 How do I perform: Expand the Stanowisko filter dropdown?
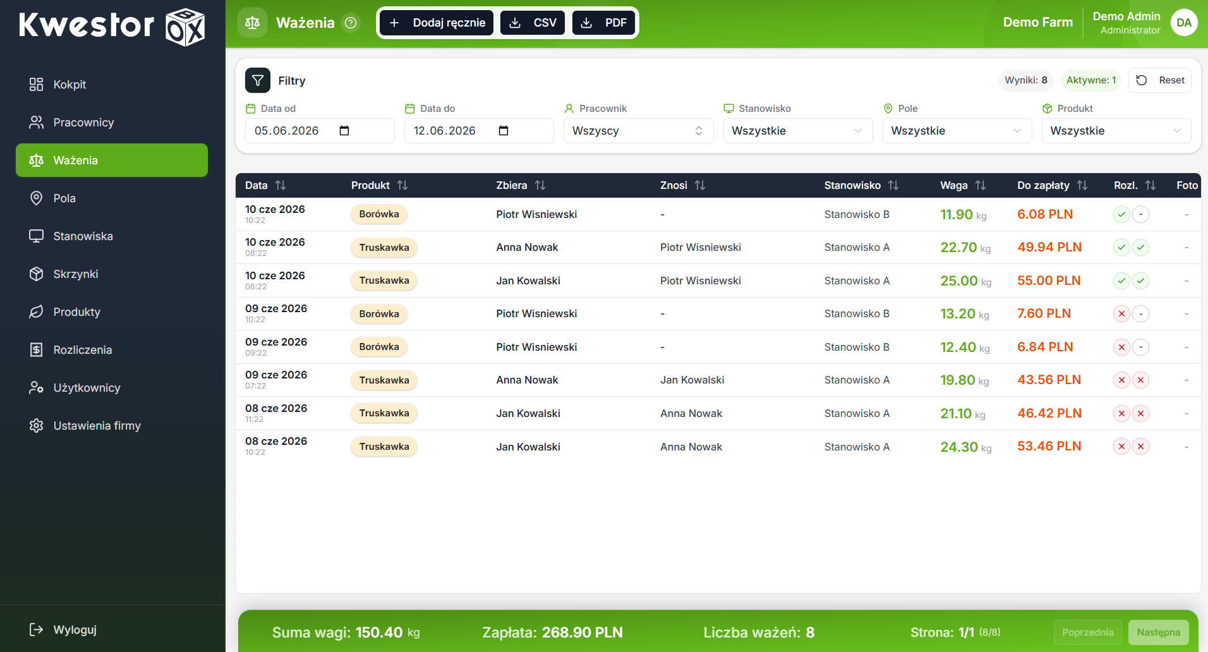tap(797, 131)
